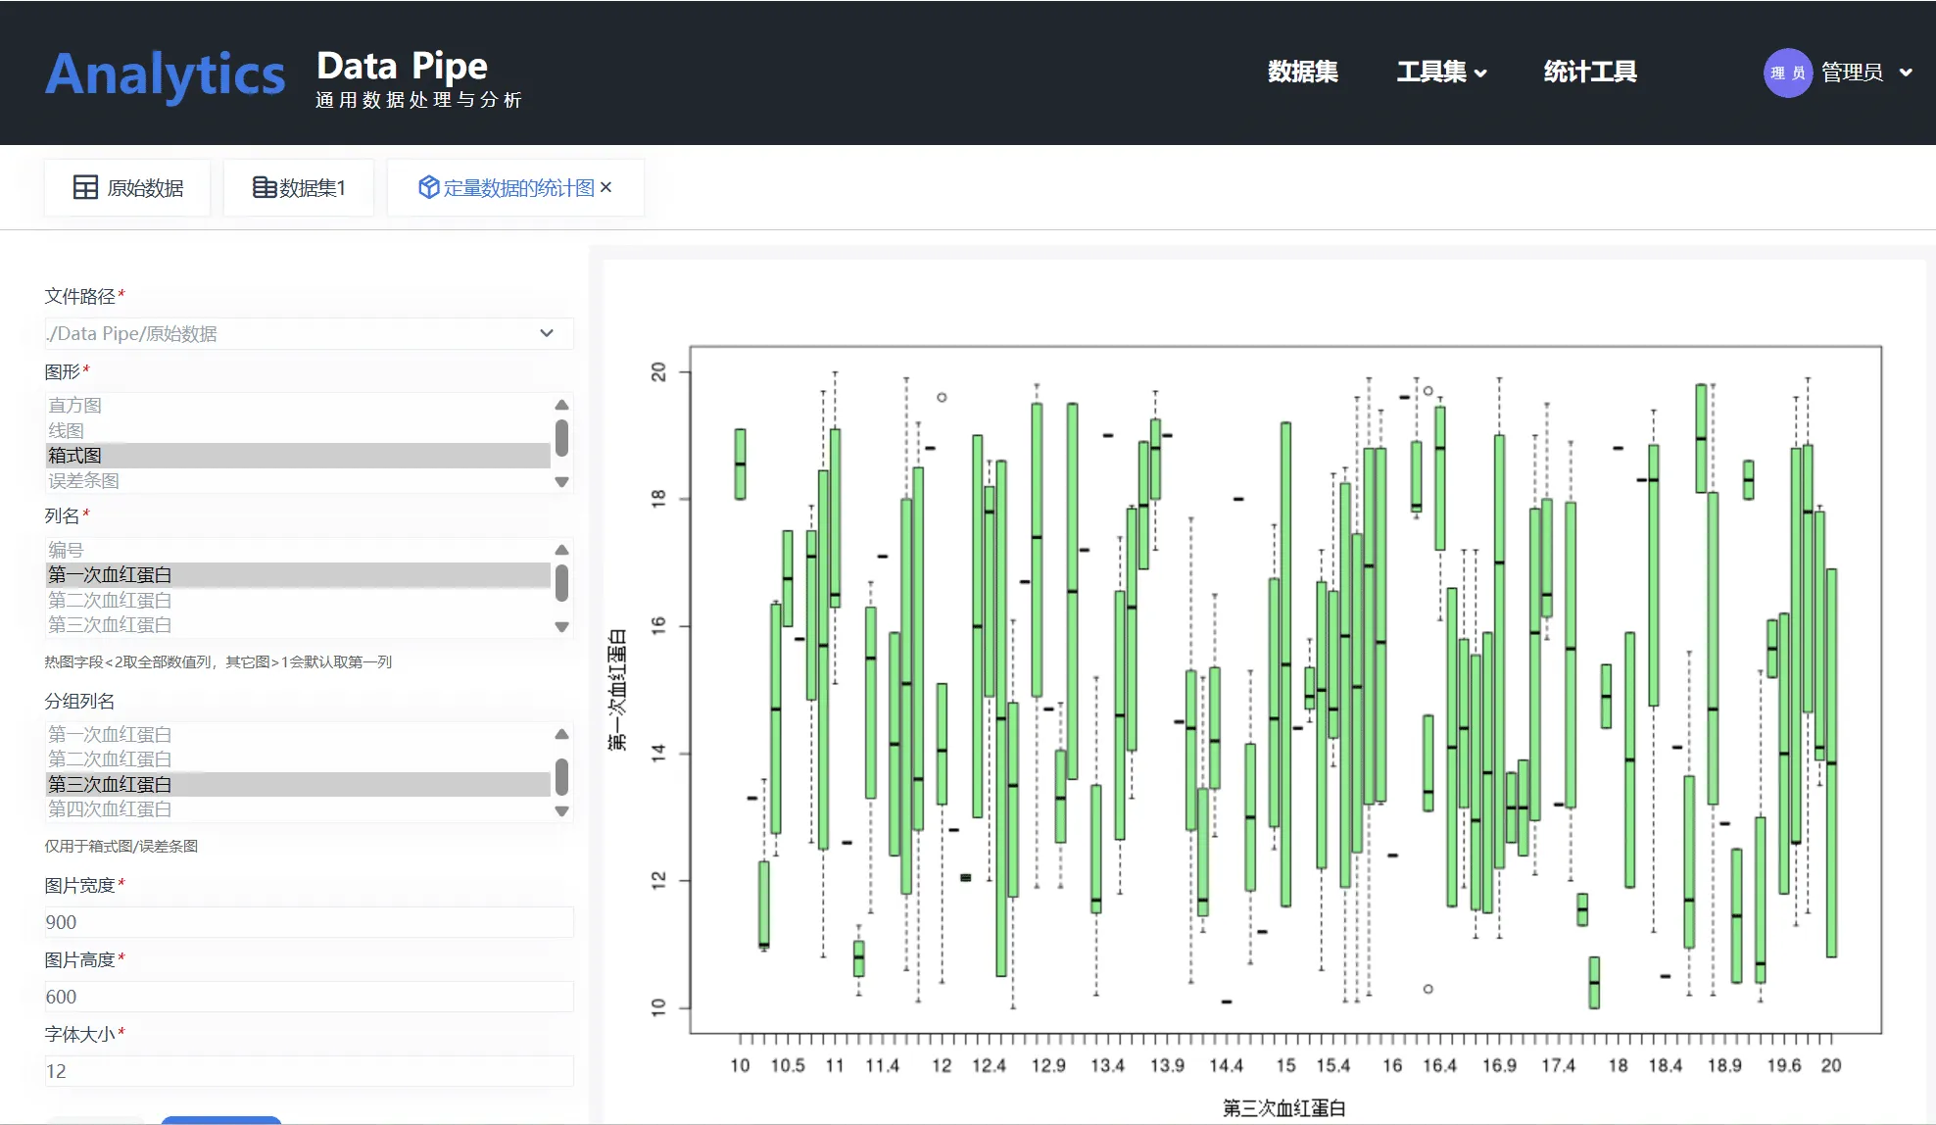Close the 定量数据的统计图 tab
This screenshot has height=1125, width=1936.
coord(606,187)
